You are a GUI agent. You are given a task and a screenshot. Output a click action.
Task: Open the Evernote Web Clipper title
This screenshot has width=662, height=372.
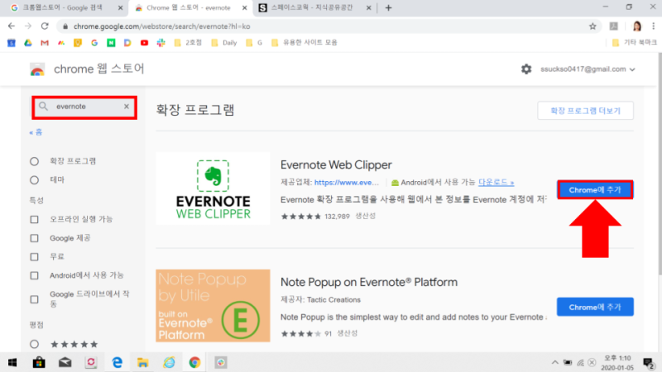[336, 165]
